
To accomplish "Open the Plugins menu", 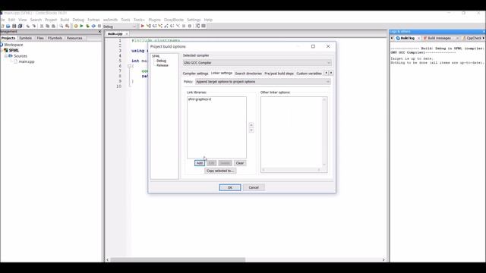I will click(x=154, y=20).
